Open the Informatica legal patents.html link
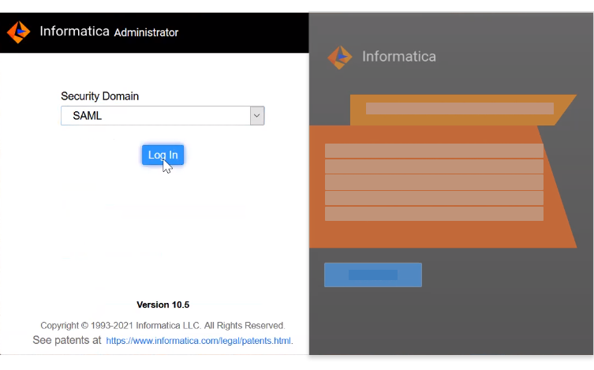The width and height of the screenshot is (594, 370). (x=199, y=341)
